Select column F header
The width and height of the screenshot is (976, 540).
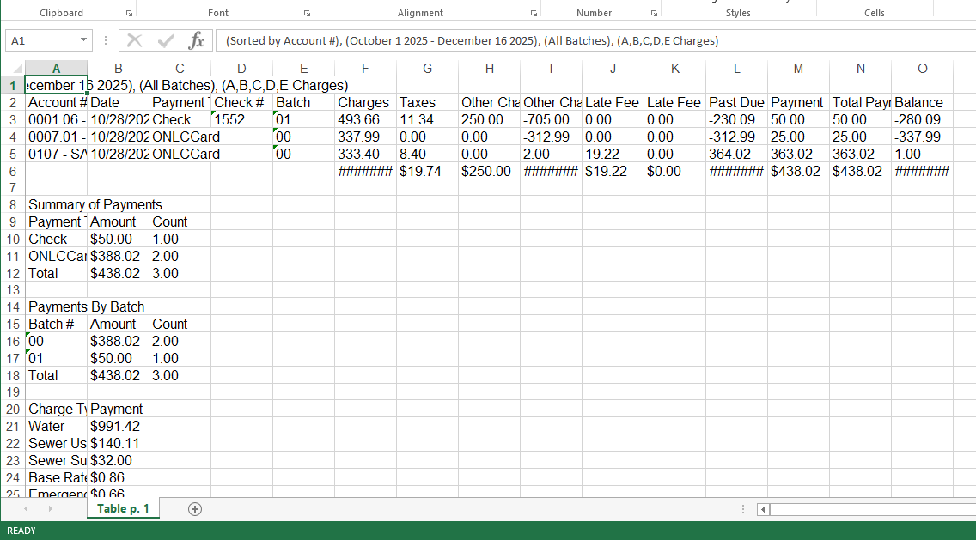click(365, 69)
